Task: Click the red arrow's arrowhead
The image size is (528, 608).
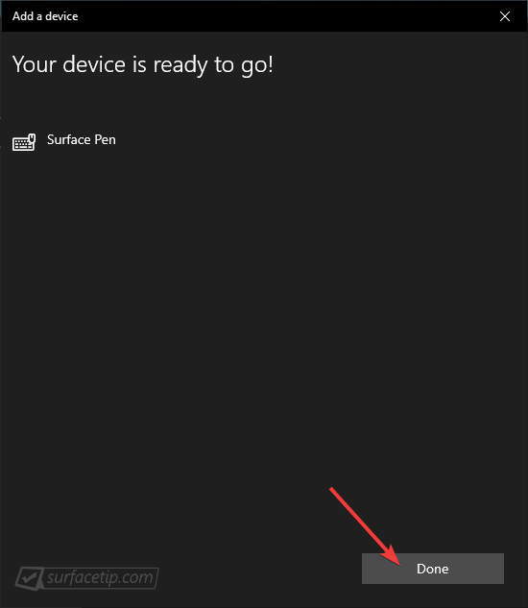Action: tap(391, 555)
